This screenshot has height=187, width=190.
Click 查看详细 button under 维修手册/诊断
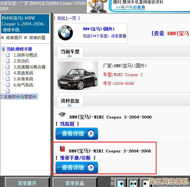tap(77, 168)
